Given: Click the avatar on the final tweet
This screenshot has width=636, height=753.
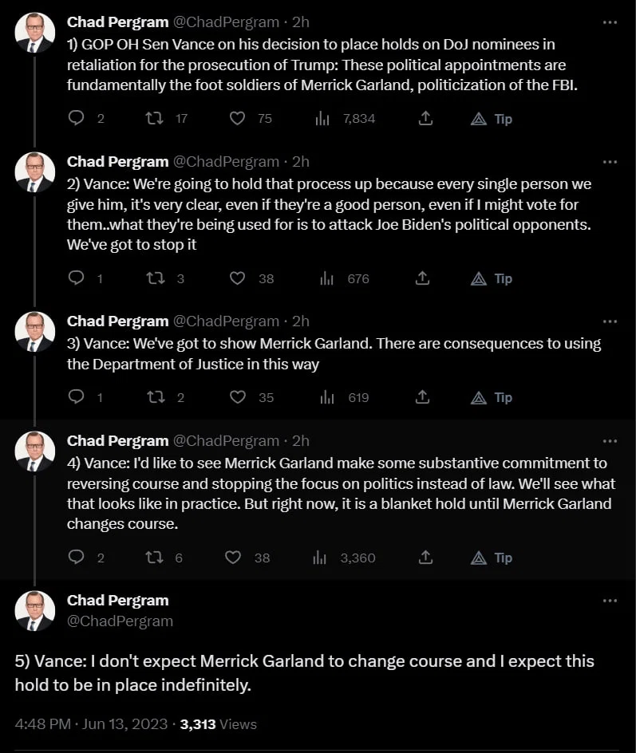Looking at the screenshot, I should pyautogui.click(x=34, y=611).
